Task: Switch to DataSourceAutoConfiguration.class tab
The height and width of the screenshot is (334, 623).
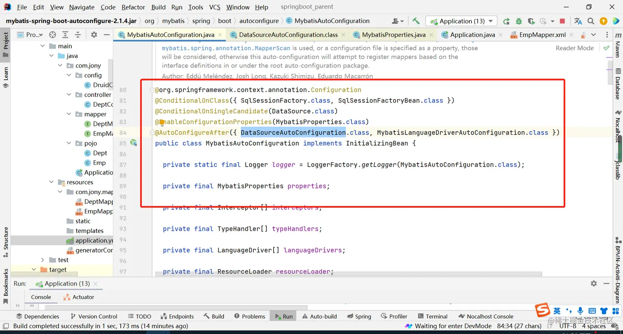Action: (288, 35)
